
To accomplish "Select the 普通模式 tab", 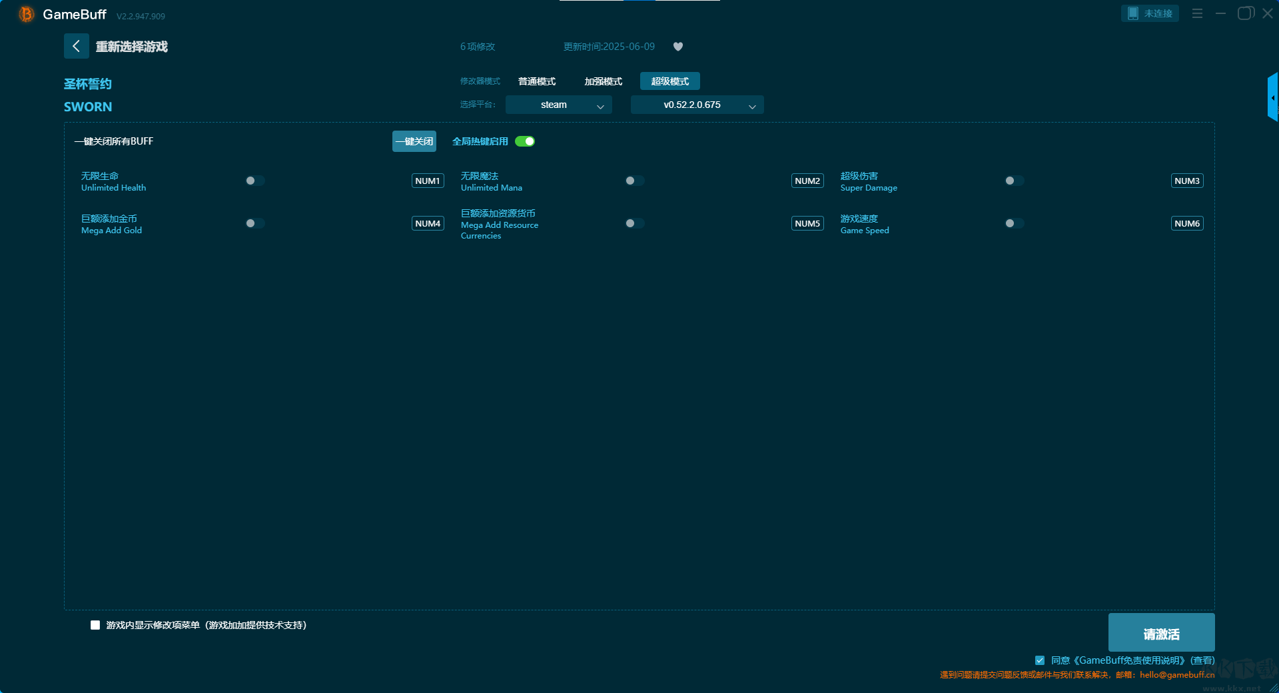I will (x=536, y=81).
